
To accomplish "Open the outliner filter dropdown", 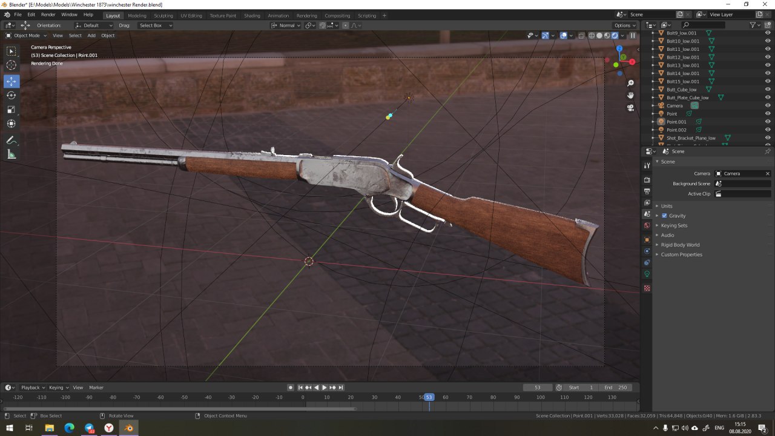I will [754, 25].
